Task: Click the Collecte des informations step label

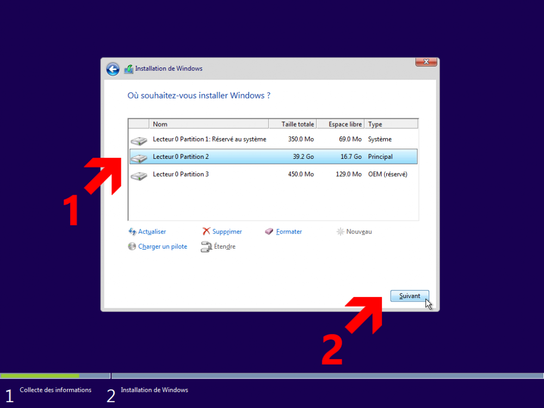Action: tap(55, 390)
